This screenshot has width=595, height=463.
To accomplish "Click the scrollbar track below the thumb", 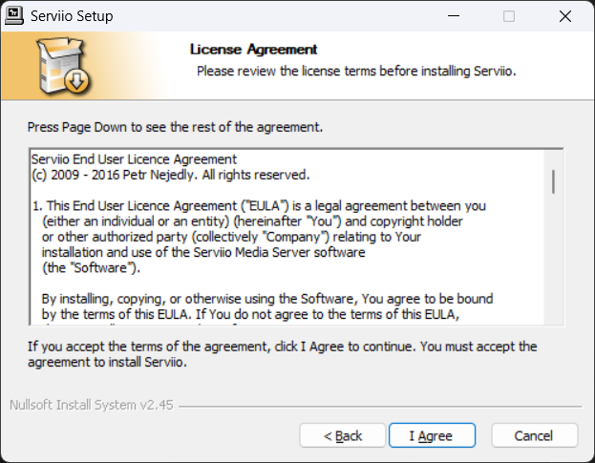I will [x=554, y=258].
